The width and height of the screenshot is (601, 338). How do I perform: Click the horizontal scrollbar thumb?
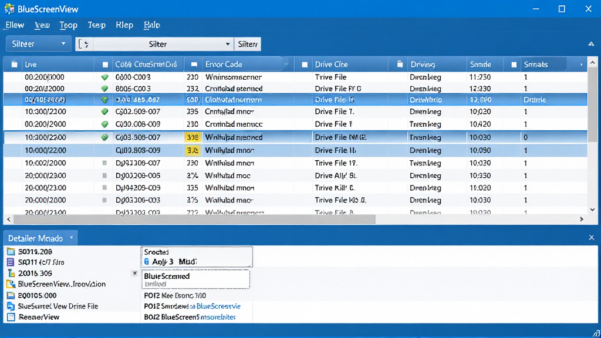194,219
